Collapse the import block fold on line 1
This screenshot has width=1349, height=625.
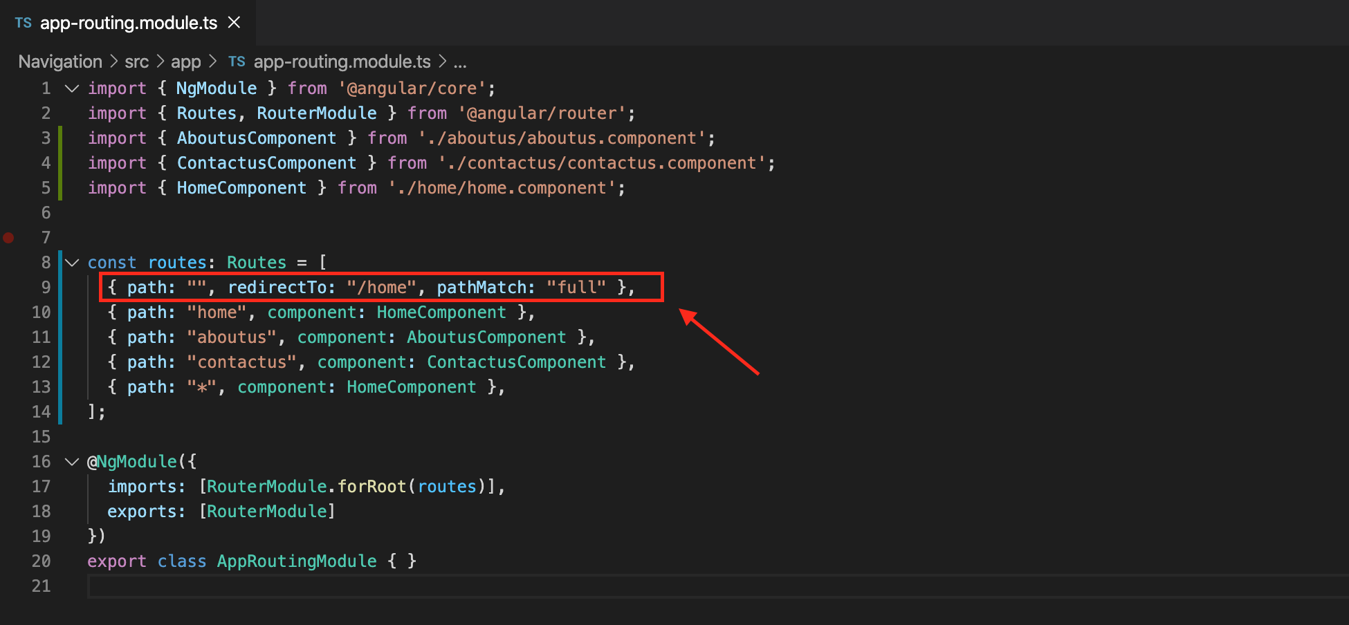[x=72, y=88]
